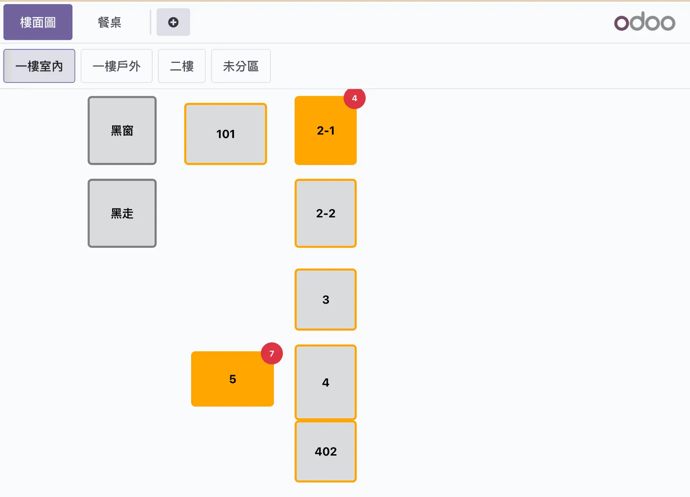This screenshot has height=497, width=690.
Task: Open the 未分區 floor section
Action: coord(241,66)
